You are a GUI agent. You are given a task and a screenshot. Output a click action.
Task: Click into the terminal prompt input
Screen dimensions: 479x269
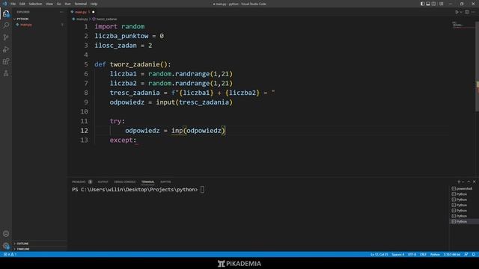[202, 189]
